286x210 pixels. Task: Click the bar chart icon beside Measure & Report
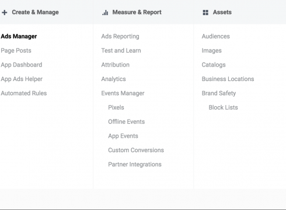(x=105, y=12)
